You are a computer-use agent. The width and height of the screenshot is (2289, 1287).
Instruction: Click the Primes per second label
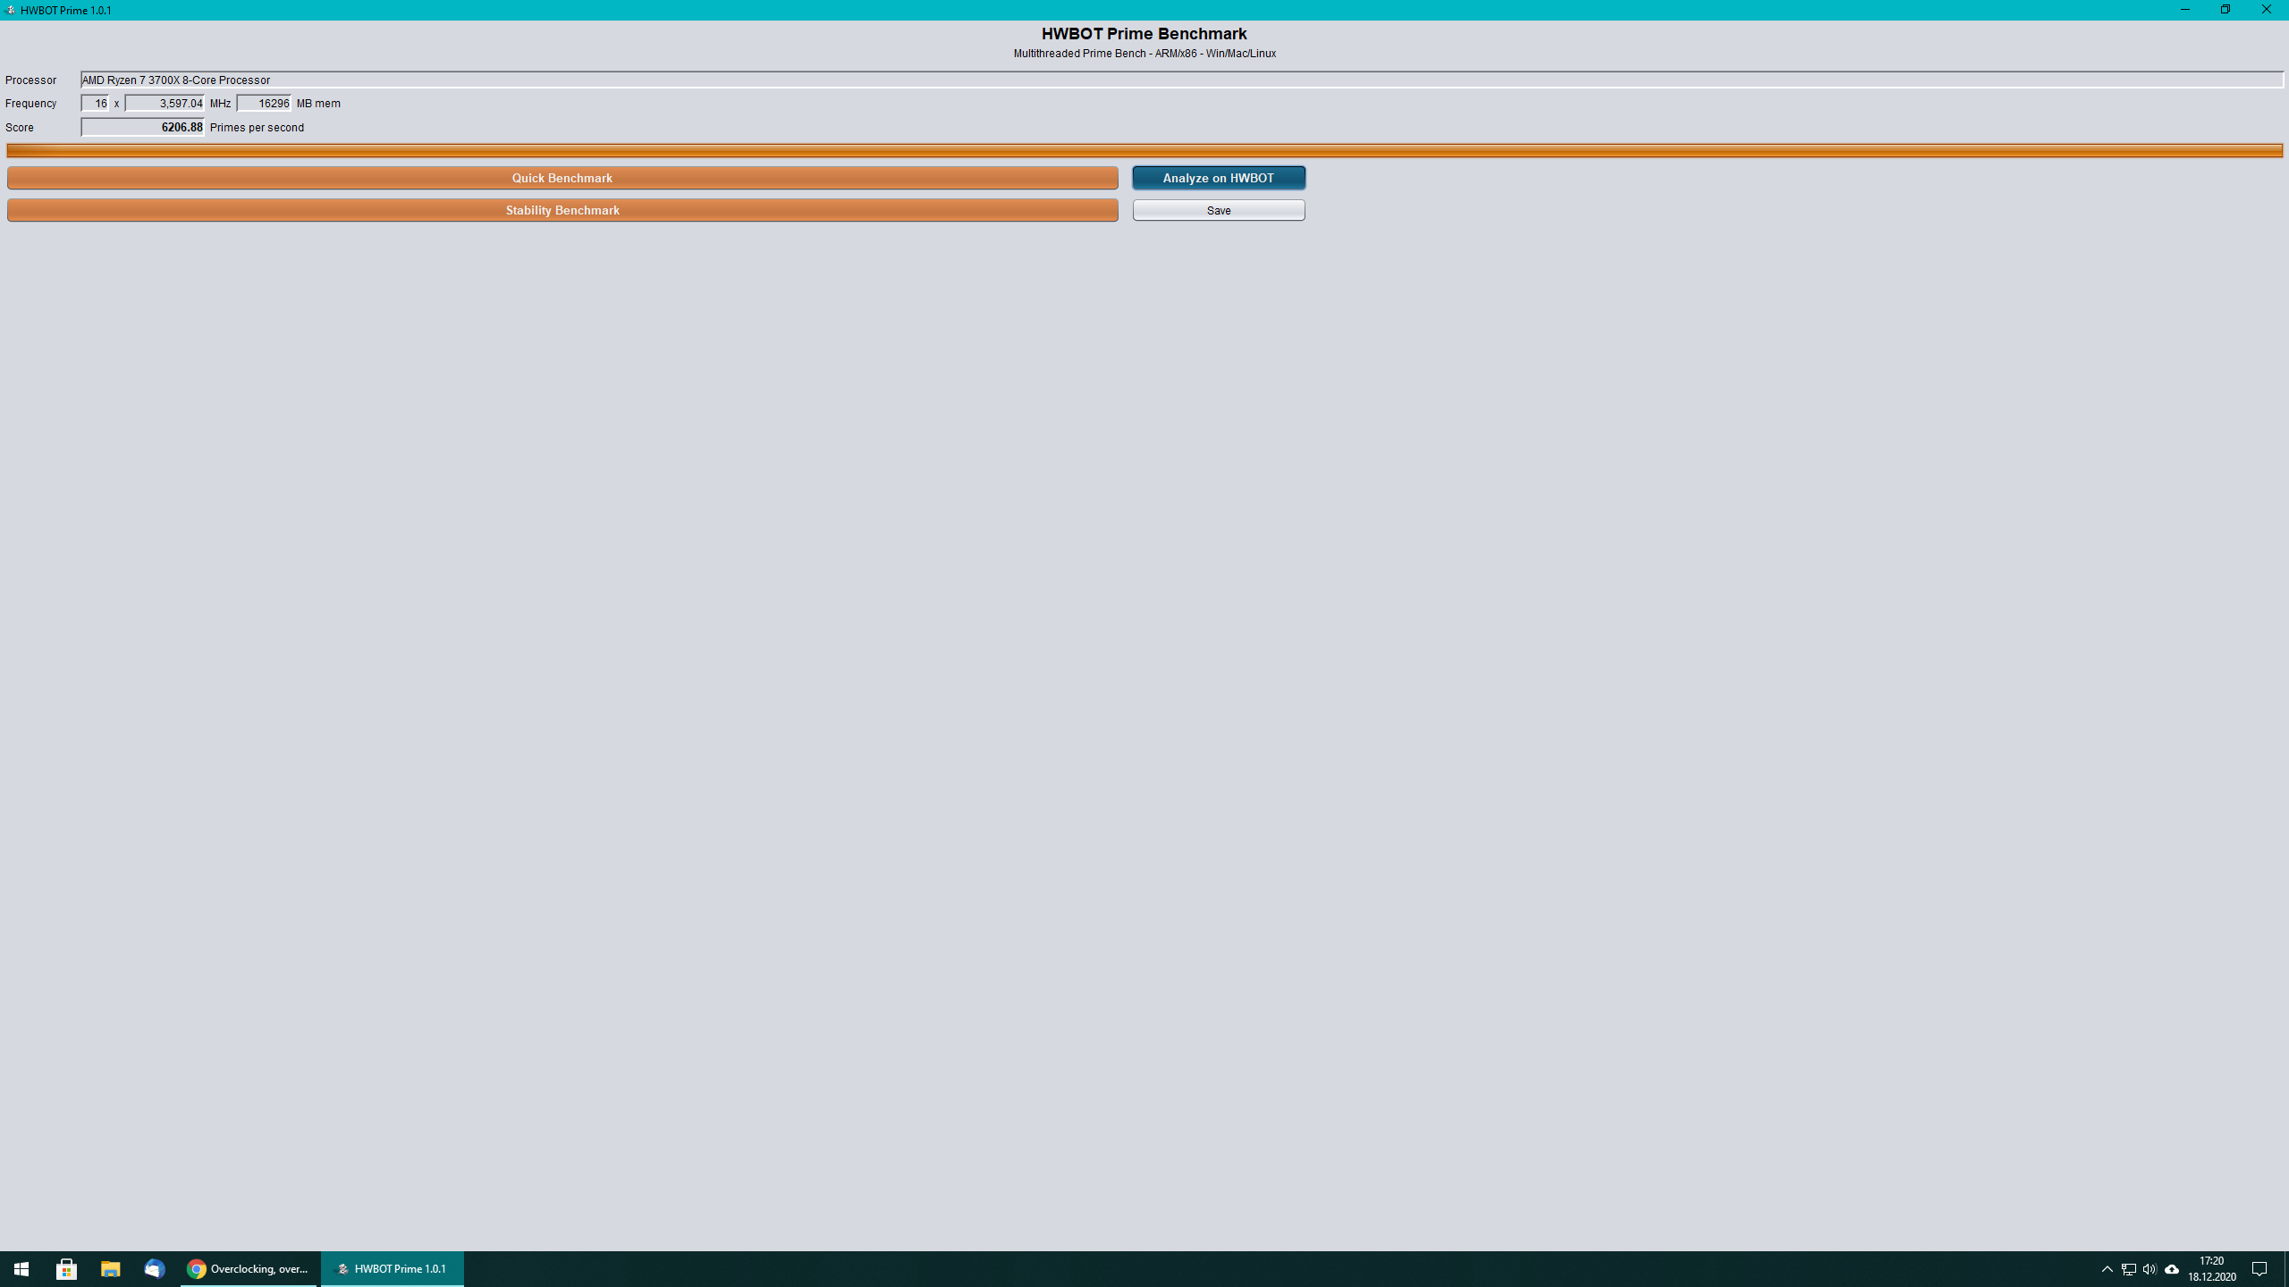[257, 128]
